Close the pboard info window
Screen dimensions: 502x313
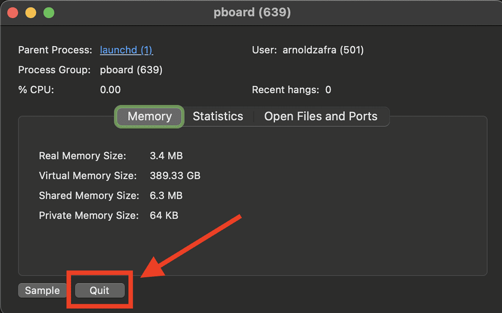[12, 12]
